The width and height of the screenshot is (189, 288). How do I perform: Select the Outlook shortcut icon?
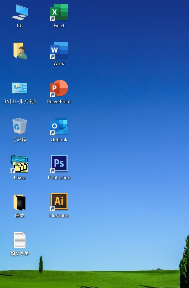[59, 126]
